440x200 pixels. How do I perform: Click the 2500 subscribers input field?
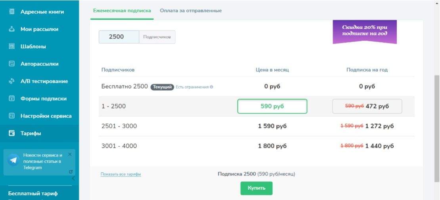point(119,37)
